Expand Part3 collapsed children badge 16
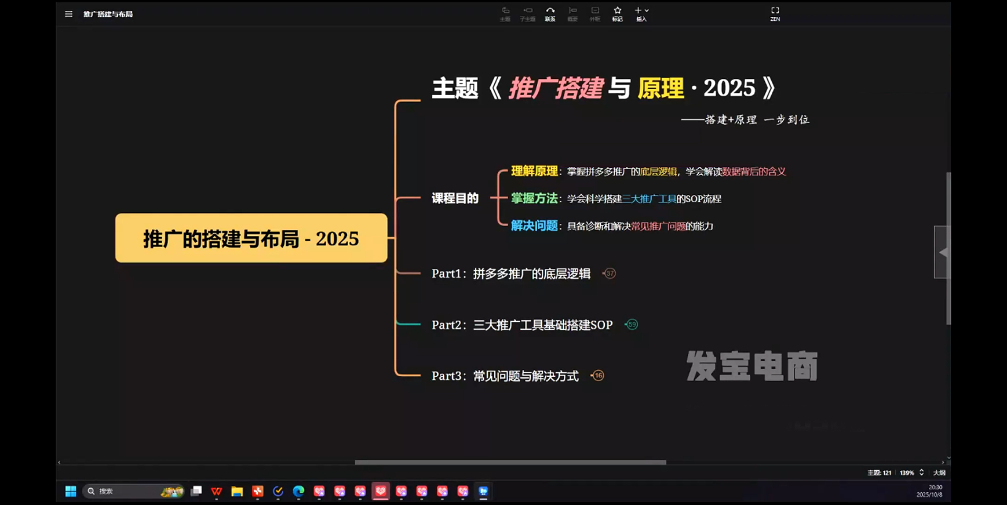1007x505 pixels. (598, 376)
